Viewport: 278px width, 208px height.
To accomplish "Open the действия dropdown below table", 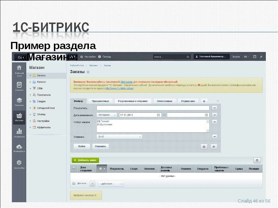I will 111,184.
